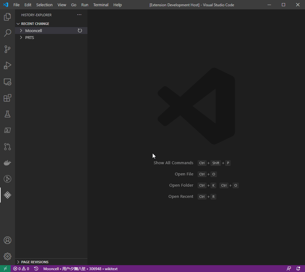The width and height of the screenshot is (305, 272).
Task: Open the Accounts menu
Action: (7, 240)
